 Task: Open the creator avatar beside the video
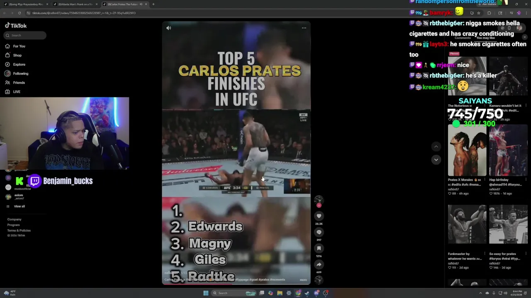coord(319,199)
